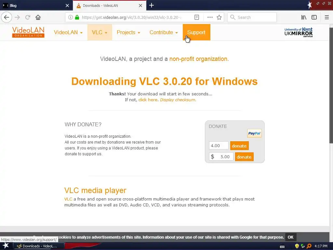This screenshot has width=333, height=250.
Task: Close the Downloads - VideoLAN tab
Action: pyautogui.click(x=140, y=6)
